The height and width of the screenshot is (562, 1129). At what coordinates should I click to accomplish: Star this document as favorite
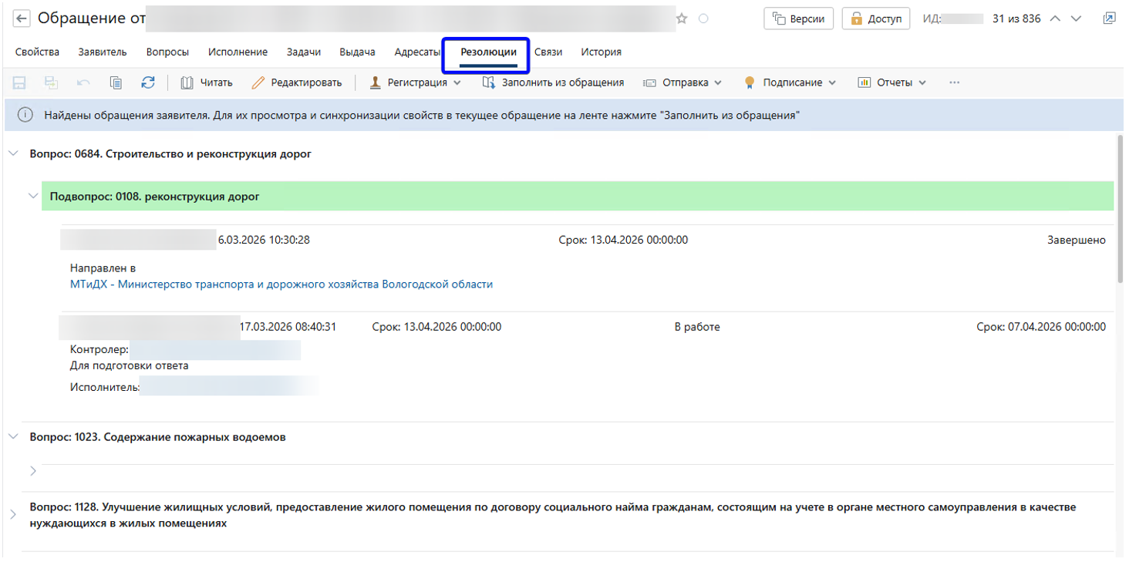tap(682, 19)
